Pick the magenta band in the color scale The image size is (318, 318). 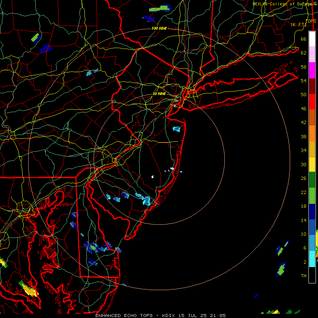point(312,70)
